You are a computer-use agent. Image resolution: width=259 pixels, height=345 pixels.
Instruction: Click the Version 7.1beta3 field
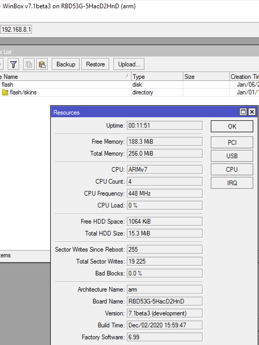pos(165,313)
